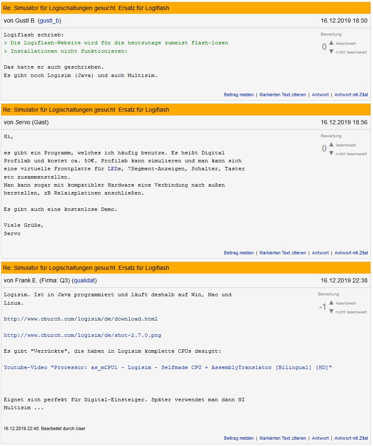The width and height of the screenshot is (373, 446).
Task: Click the edit note '16.12.2019 22:40: Bearbeitet durch User'
Action: pyautogui.click(x=44, y=429)
